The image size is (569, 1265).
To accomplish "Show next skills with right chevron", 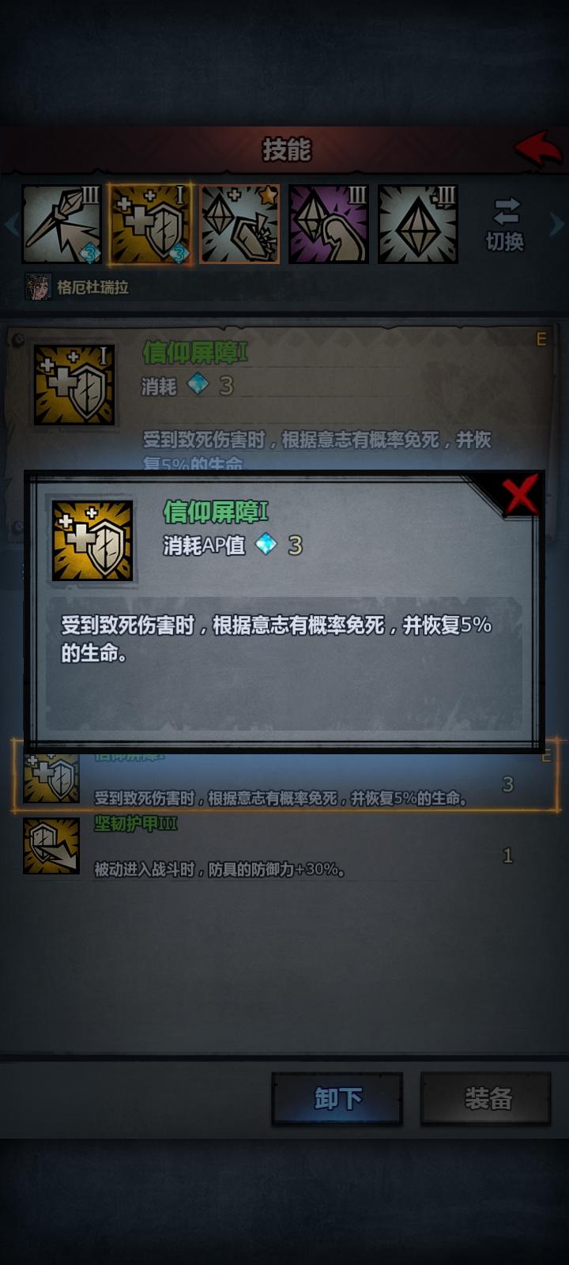I will (x=557, y=225).
